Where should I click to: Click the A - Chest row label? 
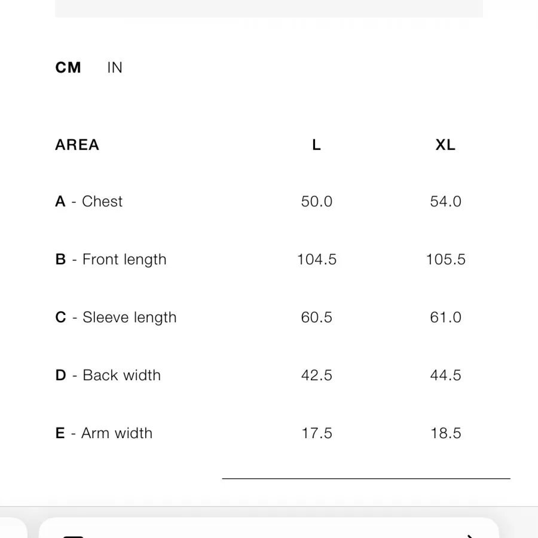89,201
